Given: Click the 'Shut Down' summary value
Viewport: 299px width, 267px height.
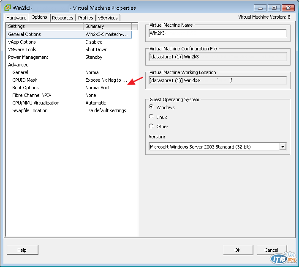Looking at the screenshot, I should (x=96, y=50).
